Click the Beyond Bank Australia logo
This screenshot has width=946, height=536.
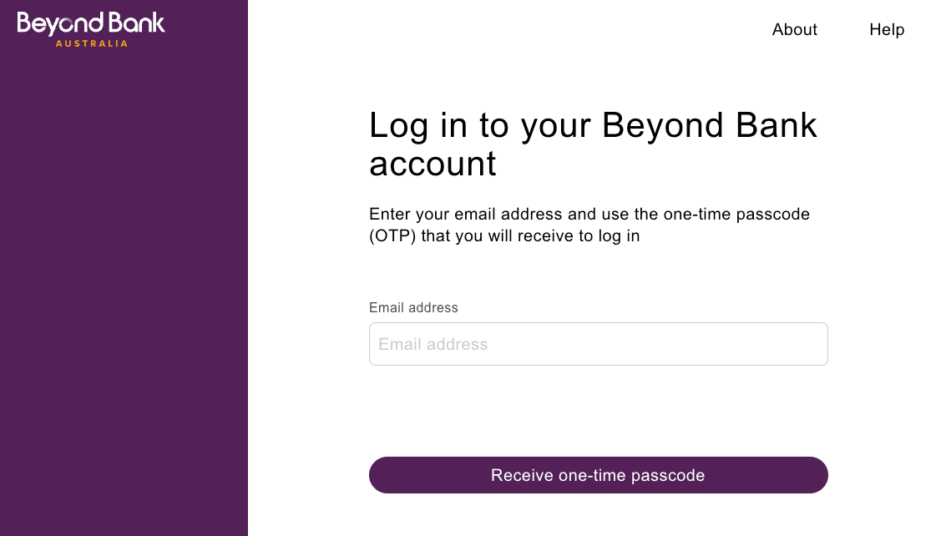[x=90, y=29]
